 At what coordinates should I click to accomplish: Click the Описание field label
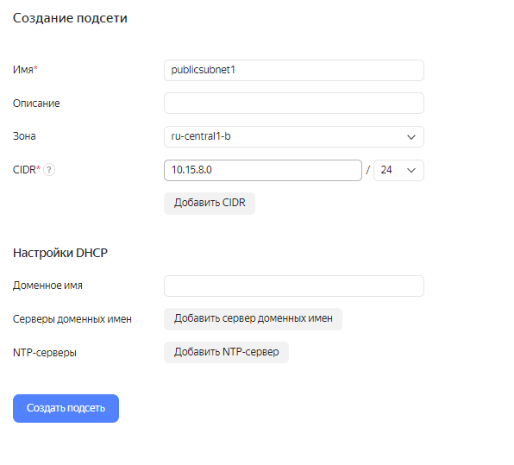36,104
